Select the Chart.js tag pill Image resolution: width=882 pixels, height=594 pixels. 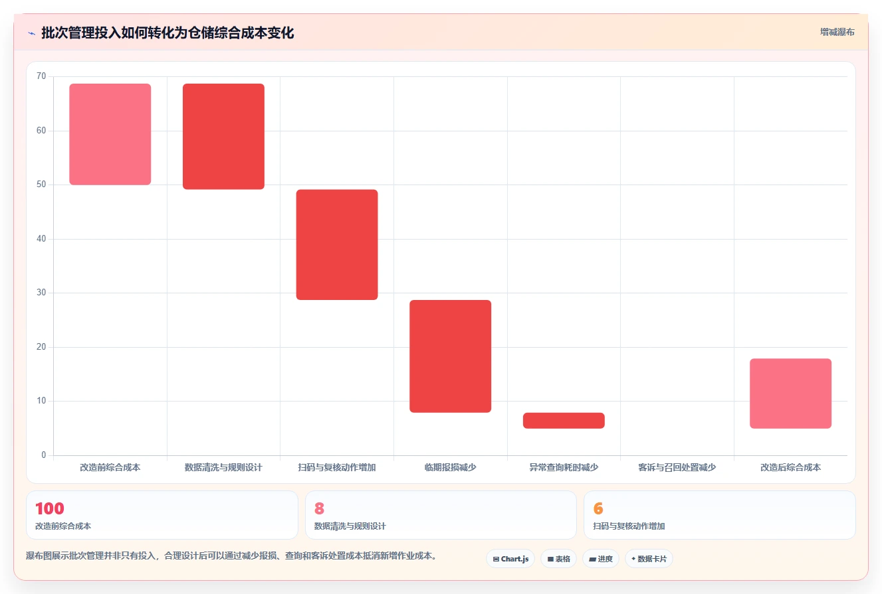510,559
